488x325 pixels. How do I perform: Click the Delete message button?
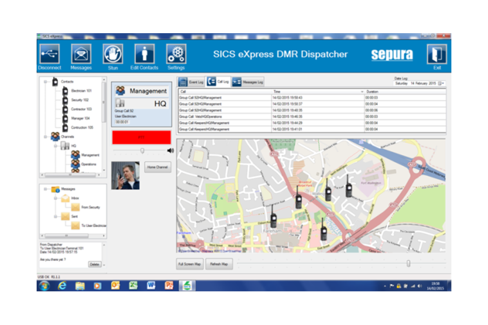[x=95, y=265]
